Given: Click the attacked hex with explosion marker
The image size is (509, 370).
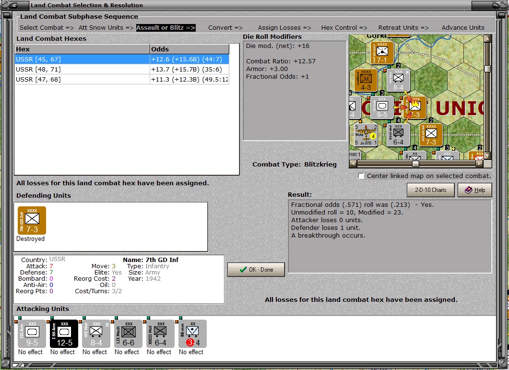Looking at the screenshot, I should [414, 107].
